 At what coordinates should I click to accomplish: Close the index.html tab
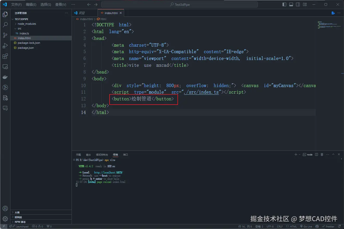[120, 13]
